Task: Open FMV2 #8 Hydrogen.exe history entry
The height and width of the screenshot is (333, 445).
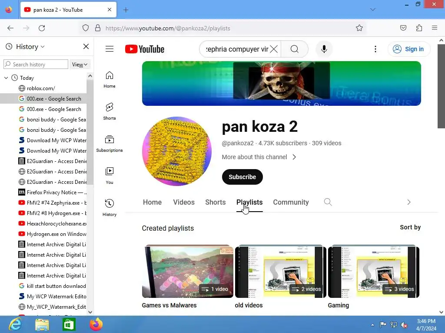Action: point(53,213)
